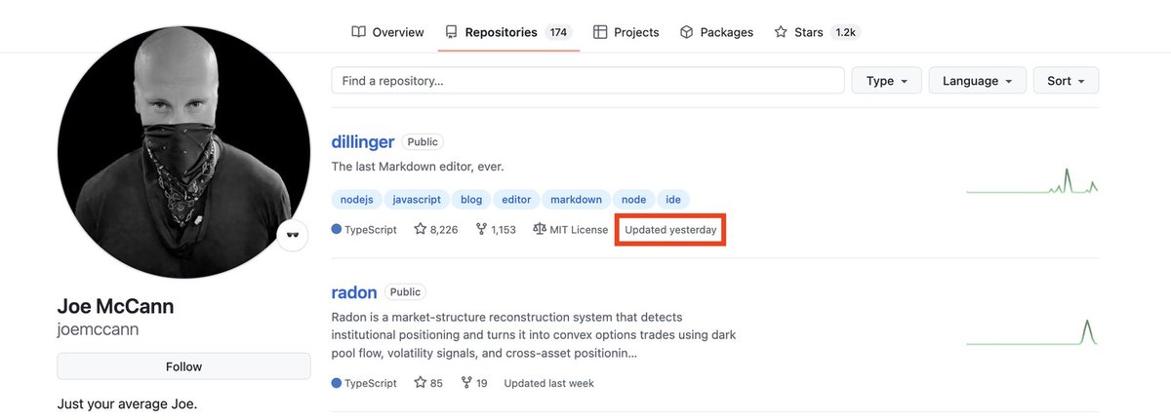Click the MIT License text
Image resolution: width=1171 pixels, height=420 pixels.
(x=580, y=230)
